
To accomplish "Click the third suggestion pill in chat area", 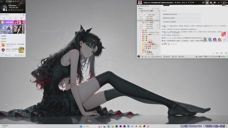I will pyautogui.click(x=181, y=22).
